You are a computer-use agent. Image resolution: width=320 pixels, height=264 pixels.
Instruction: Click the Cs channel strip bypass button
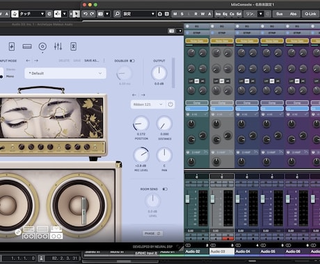point(232,14)
